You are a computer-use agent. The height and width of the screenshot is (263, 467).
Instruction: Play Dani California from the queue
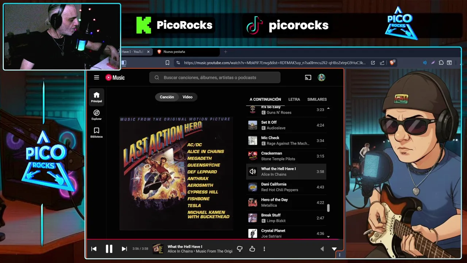tap(286, 187)
